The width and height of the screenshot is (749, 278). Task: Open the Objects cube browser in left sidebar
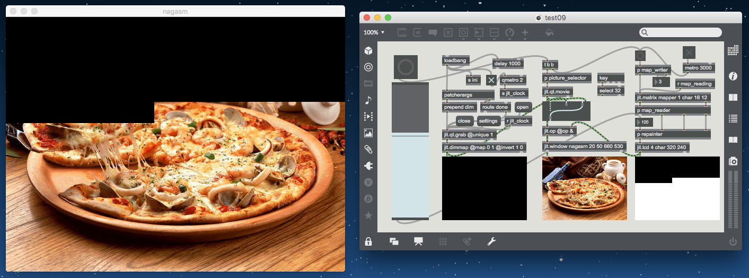tap(368, 51)
